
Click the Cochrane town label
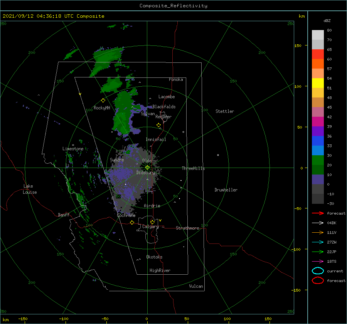(x=126, y=215)
